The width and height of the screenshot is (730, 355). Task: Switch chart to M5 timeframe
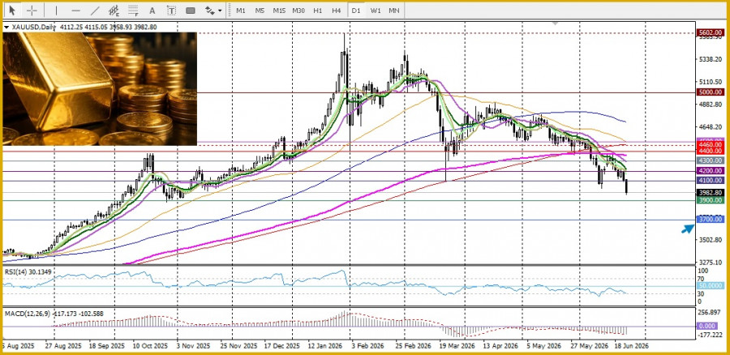(260, 11)
